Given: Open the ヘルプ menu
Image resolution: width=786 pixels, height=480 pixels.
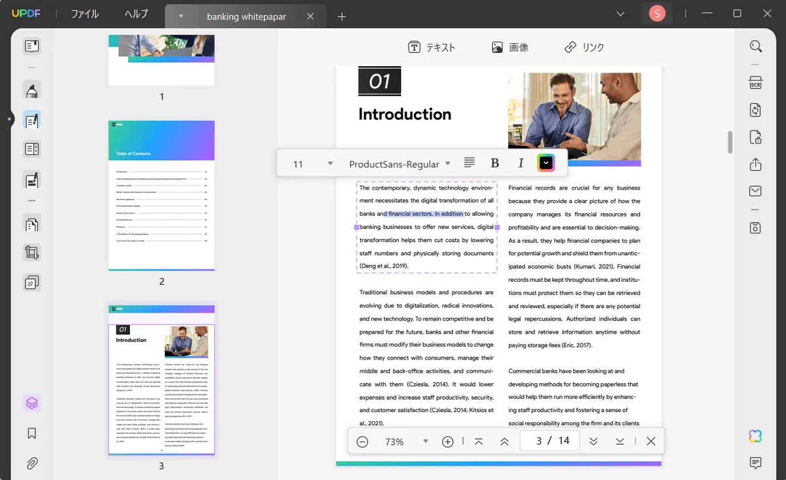Looking at the screenshot, I should [x=136, y=14].
